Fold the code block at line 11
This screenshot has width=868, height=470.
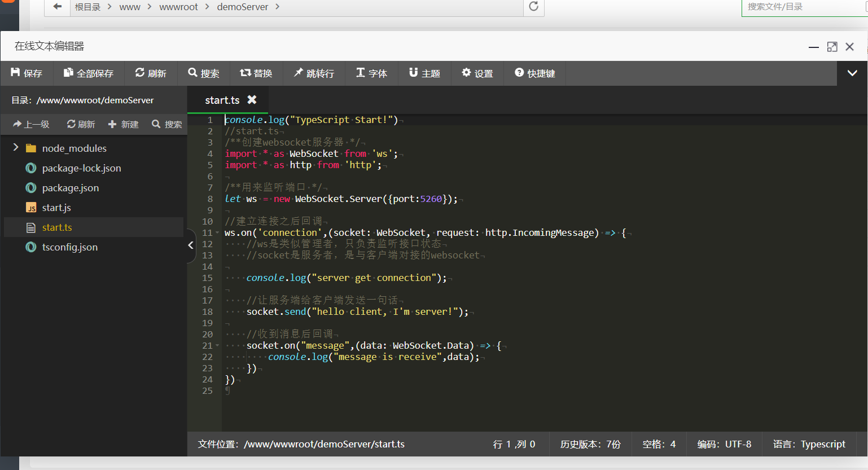[217, 232]
